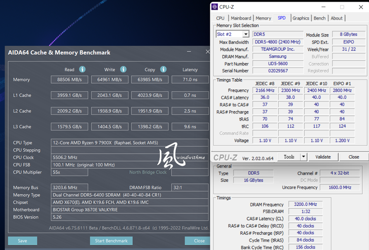Expand the Tools dropdown arrow in CPU-Z
The height and width of the screenshot is (250, 369).
click(303, 157)
